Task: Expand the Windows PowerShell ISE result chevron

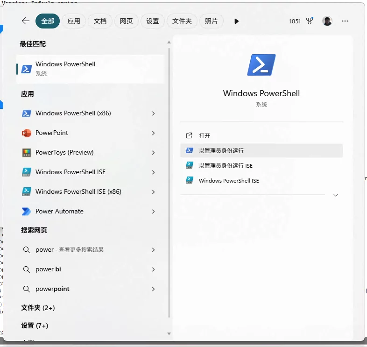Action: point(153,172)
